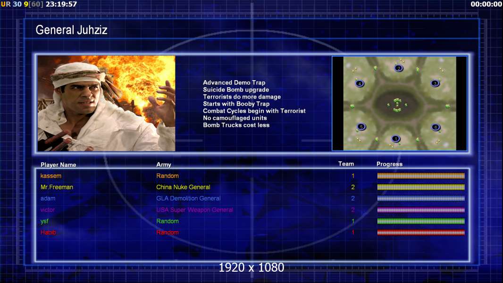
Task: Click adam's blue loading progress bar
Action: click(x=421, y=199)
